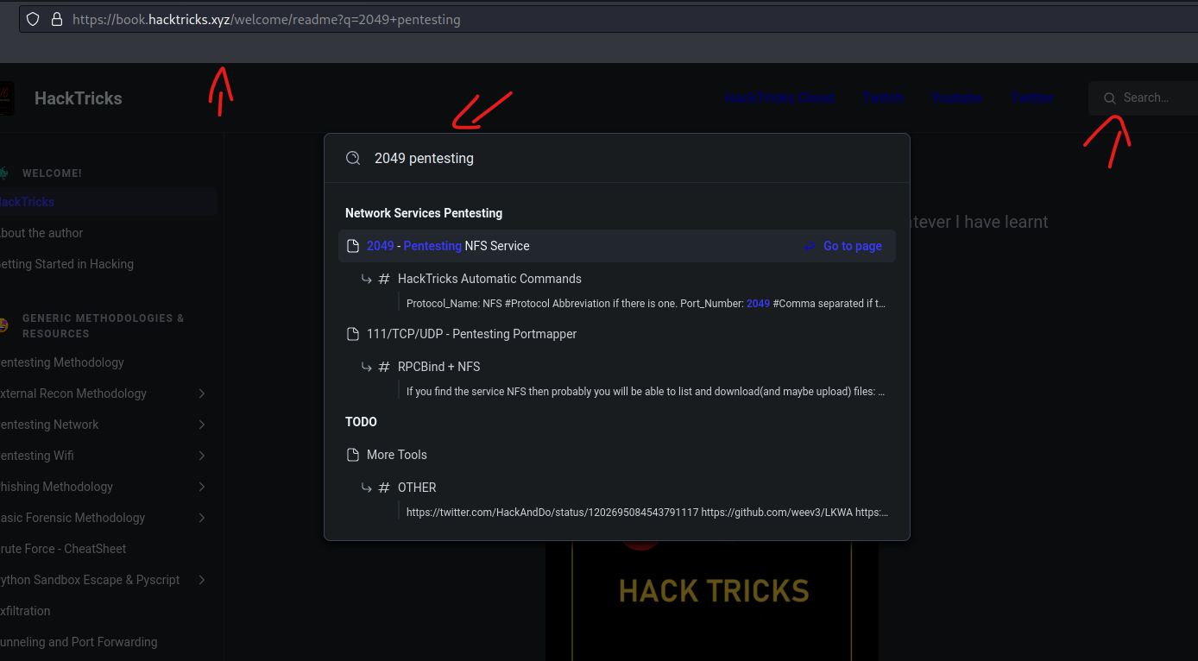The height and width of the screenshot is (661, 1198).
Task: Open Phishing Methodology page
Action: 56,487
